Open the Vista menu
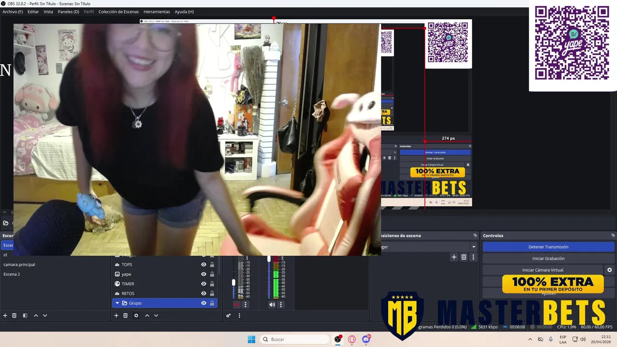Image resolution: width=617 pixels, height=347 pixels. (x=48, y=12)
